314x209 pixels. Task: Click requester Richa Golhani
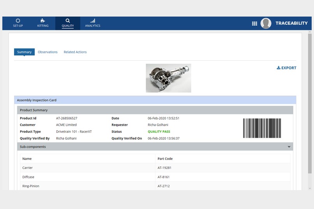point(158,125)
